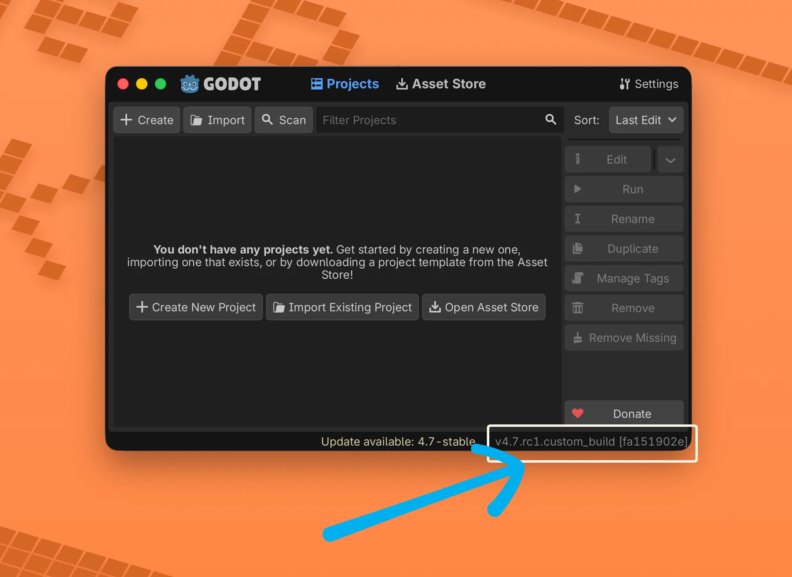
Task: Open Manage Tags for project
Action: coord(624,278)
